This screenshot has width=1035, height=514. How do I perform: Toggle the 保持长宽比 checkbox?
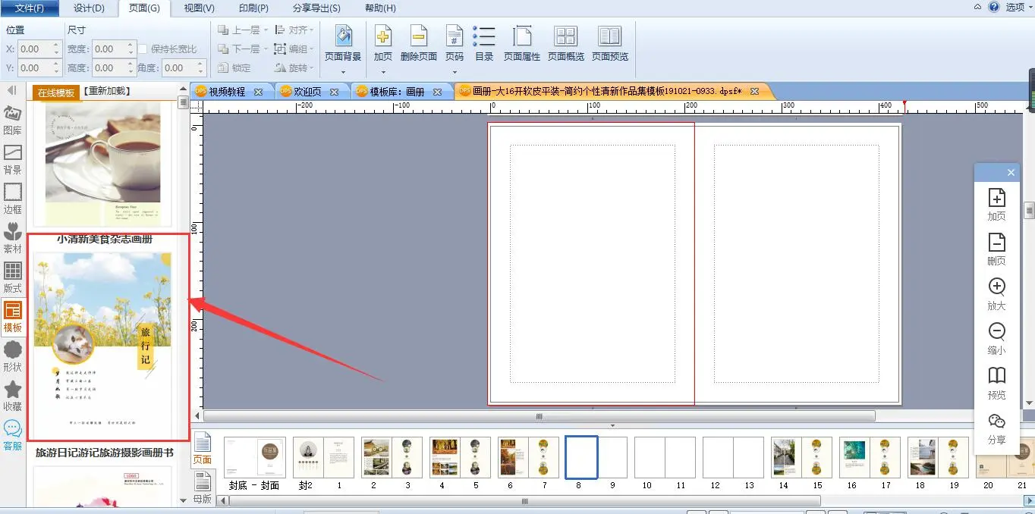coord(143,49)
